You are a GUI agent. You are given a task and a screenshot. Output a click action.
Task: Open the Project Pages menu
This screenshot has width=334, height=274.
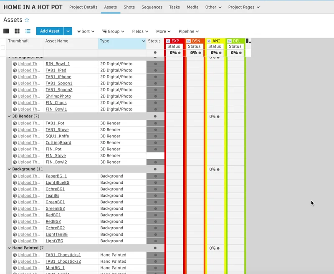[x=244, y=7]
